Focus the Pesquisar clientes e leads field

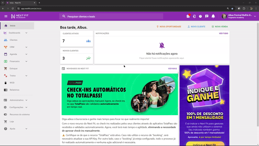tap(111, 17)
